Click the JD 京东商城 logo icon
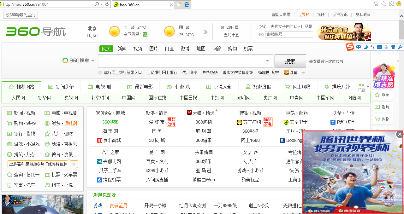 [x=99, y=140]
